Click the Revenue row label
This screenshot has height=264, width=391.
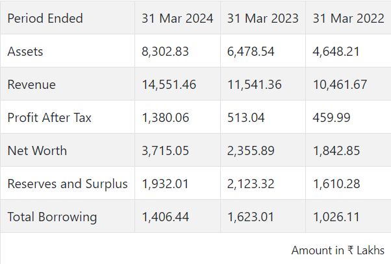coord(31,84)
